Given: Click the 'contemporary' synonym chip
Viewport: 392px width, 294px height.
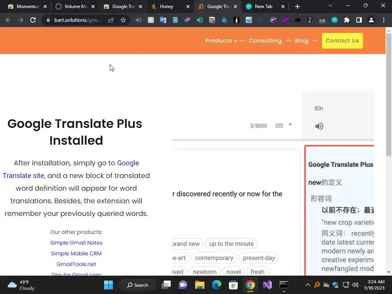Looking at the screenshot, I should (x=214, y=258).
